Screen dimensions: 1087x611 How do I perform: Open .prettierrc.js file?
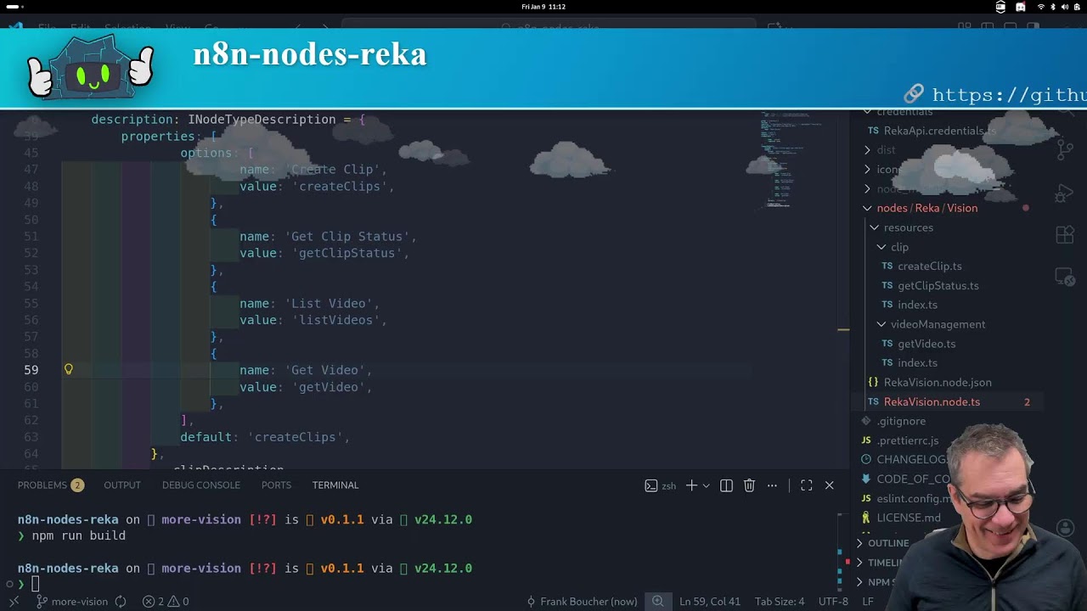pyautogui.click(x=908, y=440)
